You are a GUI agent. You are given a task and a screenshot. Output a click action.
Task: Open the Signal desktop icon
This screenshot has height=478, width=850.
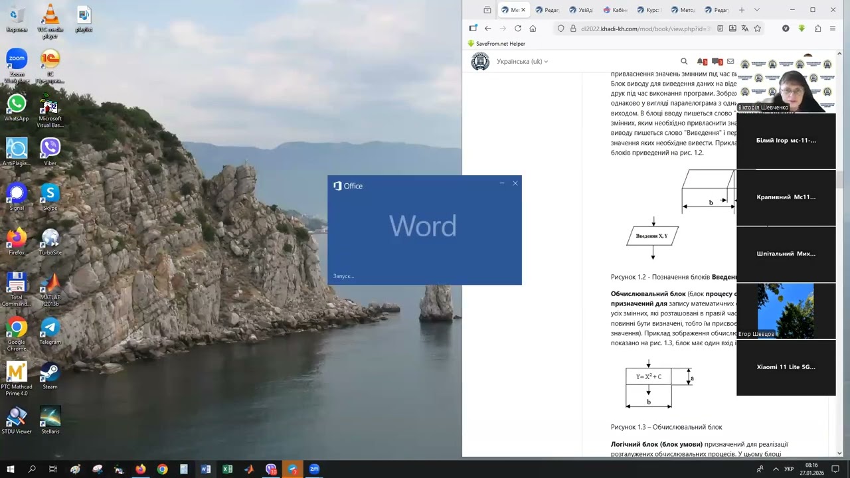pos(17,197)
